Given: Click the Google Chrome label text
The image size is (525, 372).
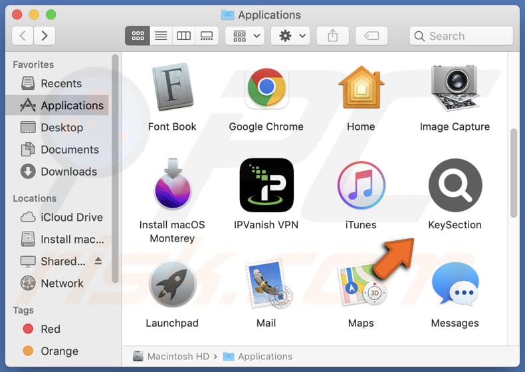Looking at the screenshot, I should [x=266, y=126].
